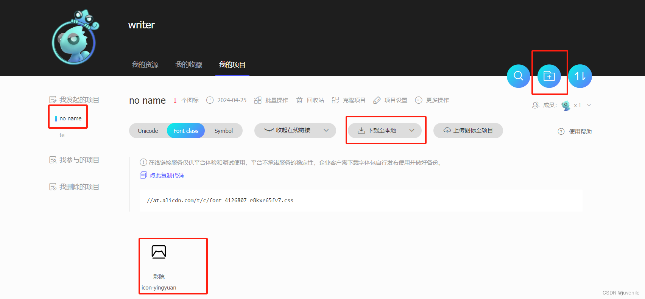Click the 我删除的项目 section icon

tap(53, 187)
